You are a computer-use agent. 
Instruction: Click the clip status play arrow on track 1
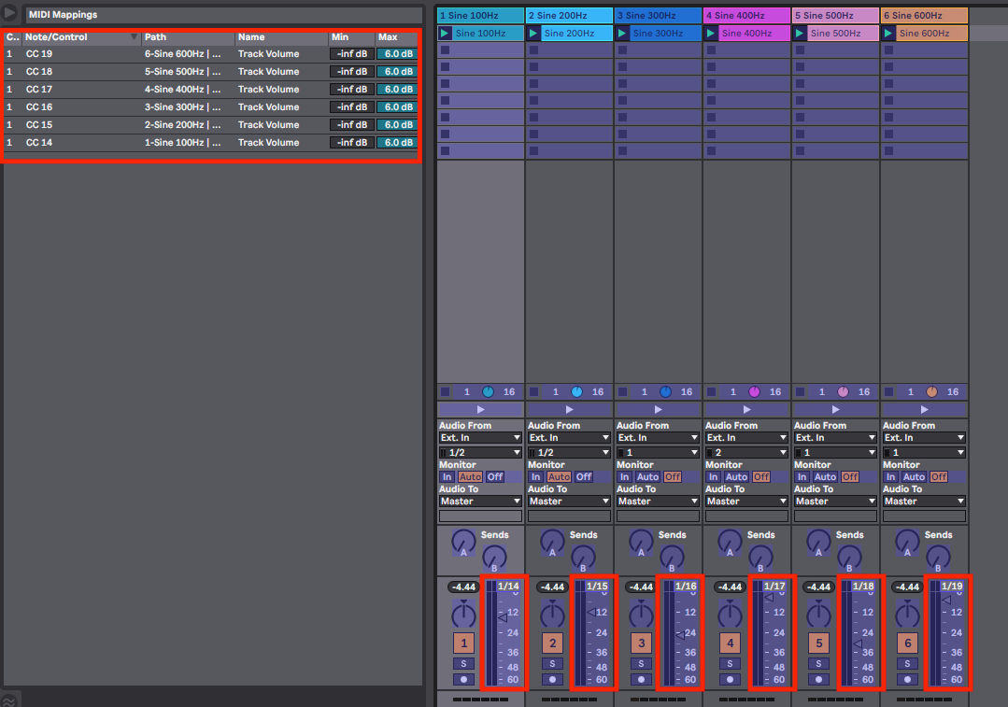point(480,409)
